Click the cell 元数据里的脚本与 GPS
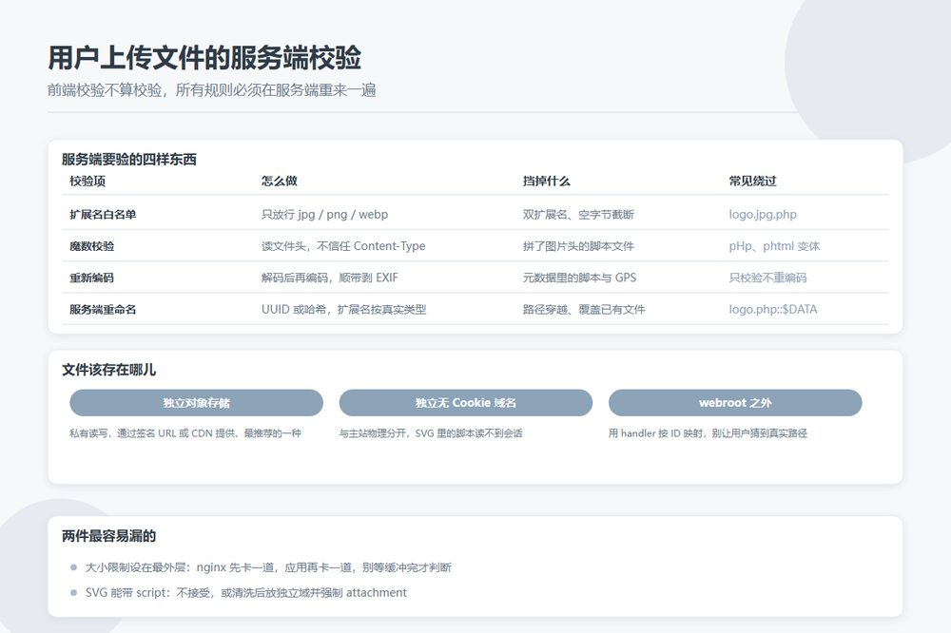Viewport: 951px width, 633px height. point(579,278)
